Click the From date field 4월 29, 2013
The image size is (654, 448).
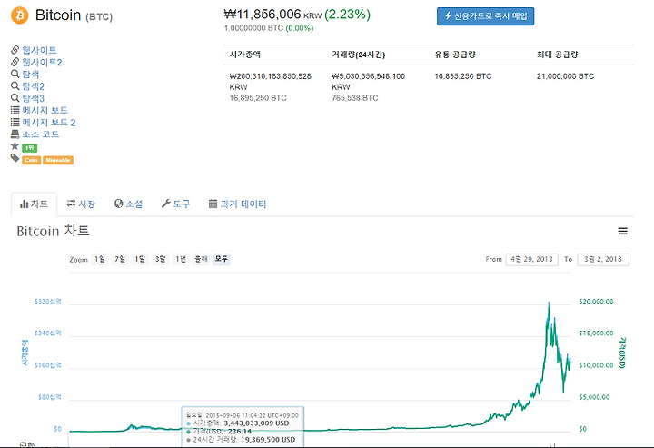[531, 260]
